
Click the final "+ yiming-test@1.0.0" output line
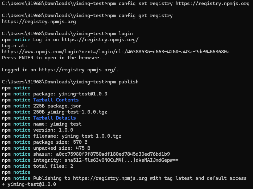[29, 184]
